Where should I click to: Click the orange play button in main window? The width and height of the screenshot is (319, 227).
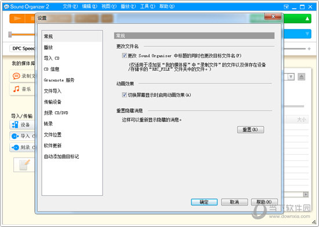17,19
